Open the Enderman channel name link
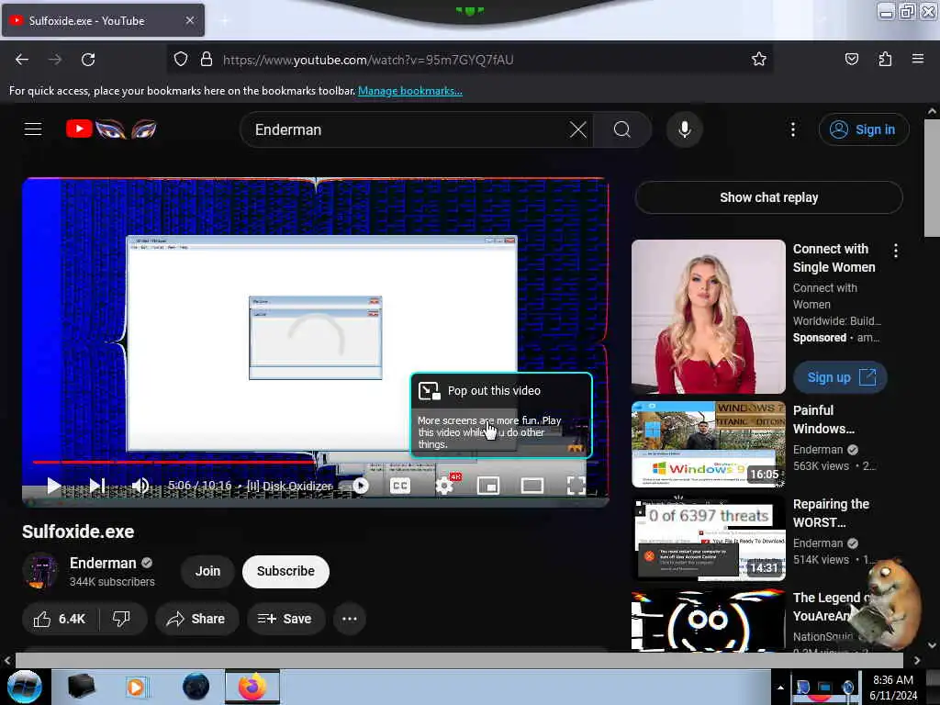The width and height of the screenshot is (940, 705). pos(103,563)
